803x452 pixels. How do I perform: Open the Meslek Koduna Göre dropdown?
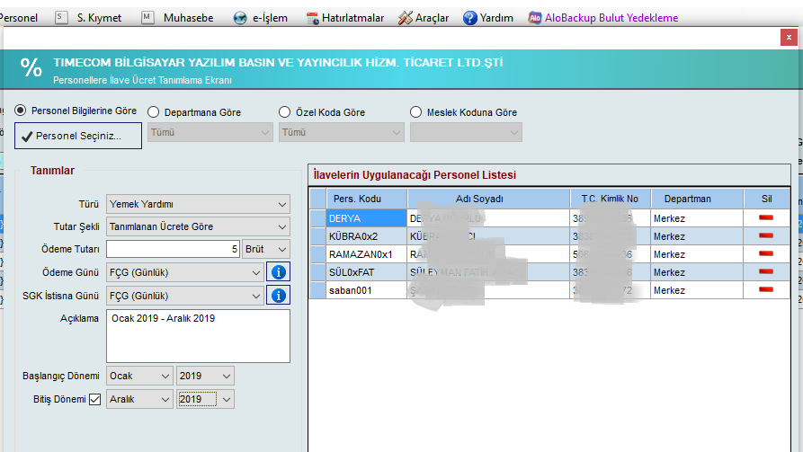(x=466, y=133)
